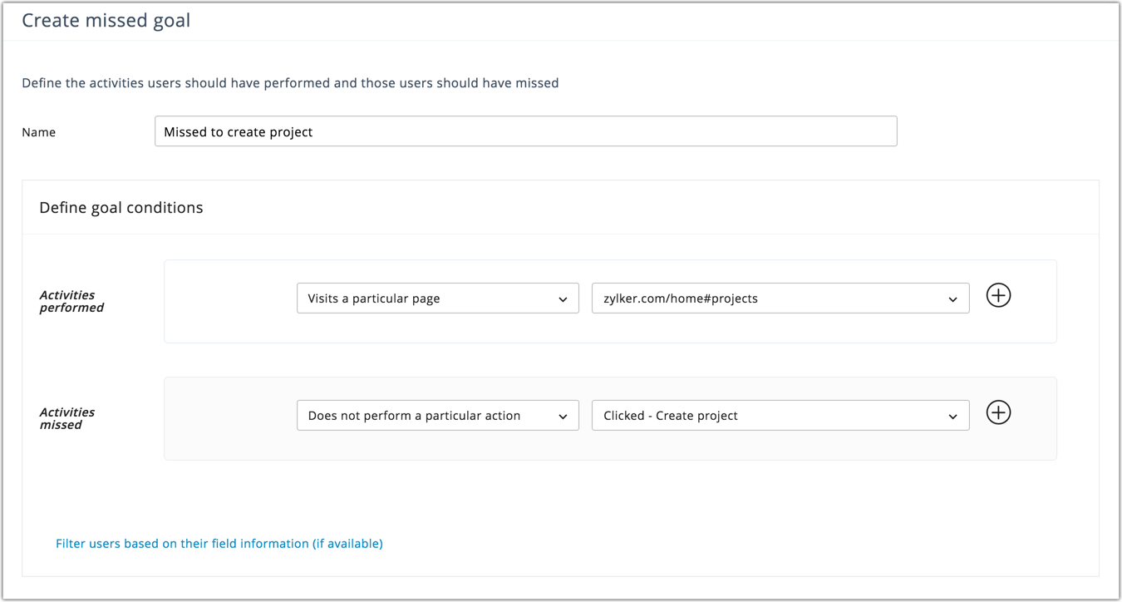Click chevron beside "Does not perform a particular action"
This screenshot has width=1122, height=602.
[x=563, y=417]
